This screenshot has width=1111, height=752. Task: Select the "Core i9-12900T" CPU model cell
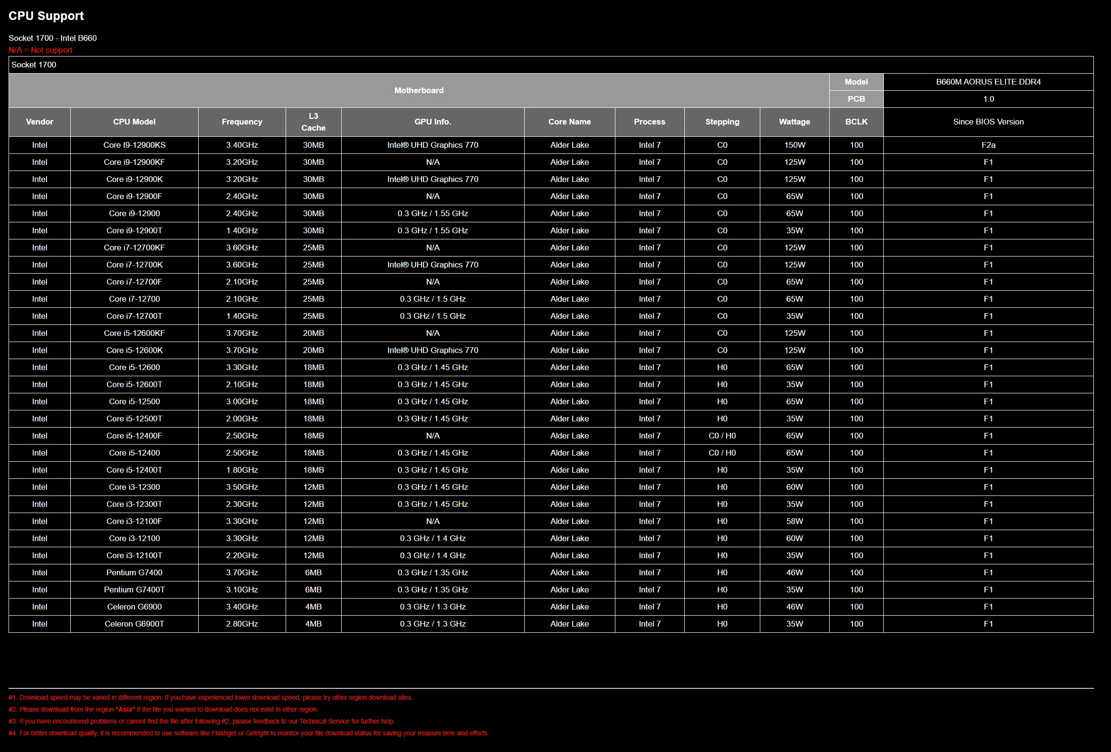click(x=134, y=230)
